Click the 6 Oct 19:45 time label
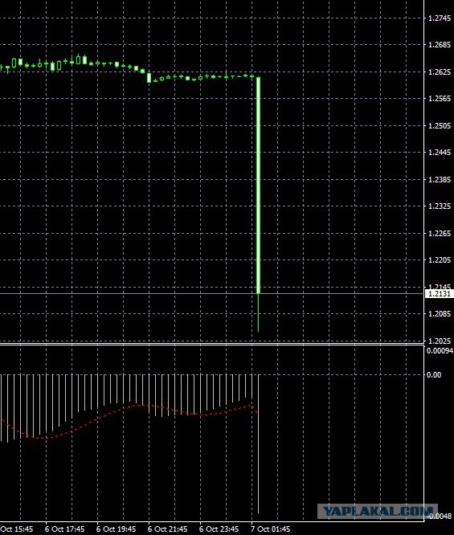Image resolution: width=454 pixels, height=535 pixels. point(116,529)
